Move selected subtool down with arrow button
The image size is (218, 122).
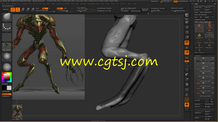[x=212, y=99]
